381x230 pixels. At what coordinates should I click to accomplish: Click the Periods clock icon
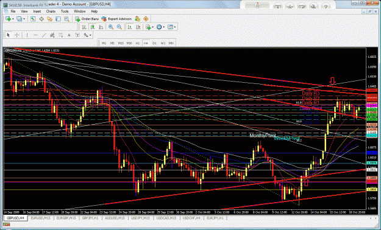click(x=159, y=27)
